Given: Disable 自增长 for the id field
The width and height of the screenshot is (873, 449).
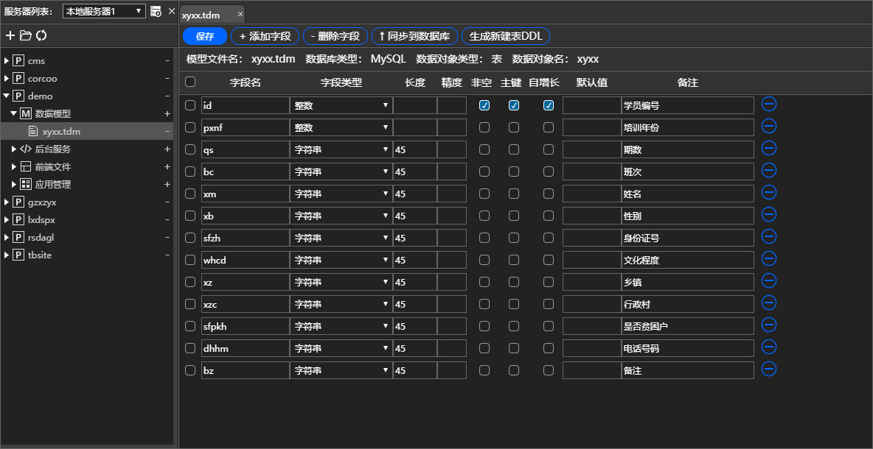Looking at the screenshot, I should tap(548, 105).
